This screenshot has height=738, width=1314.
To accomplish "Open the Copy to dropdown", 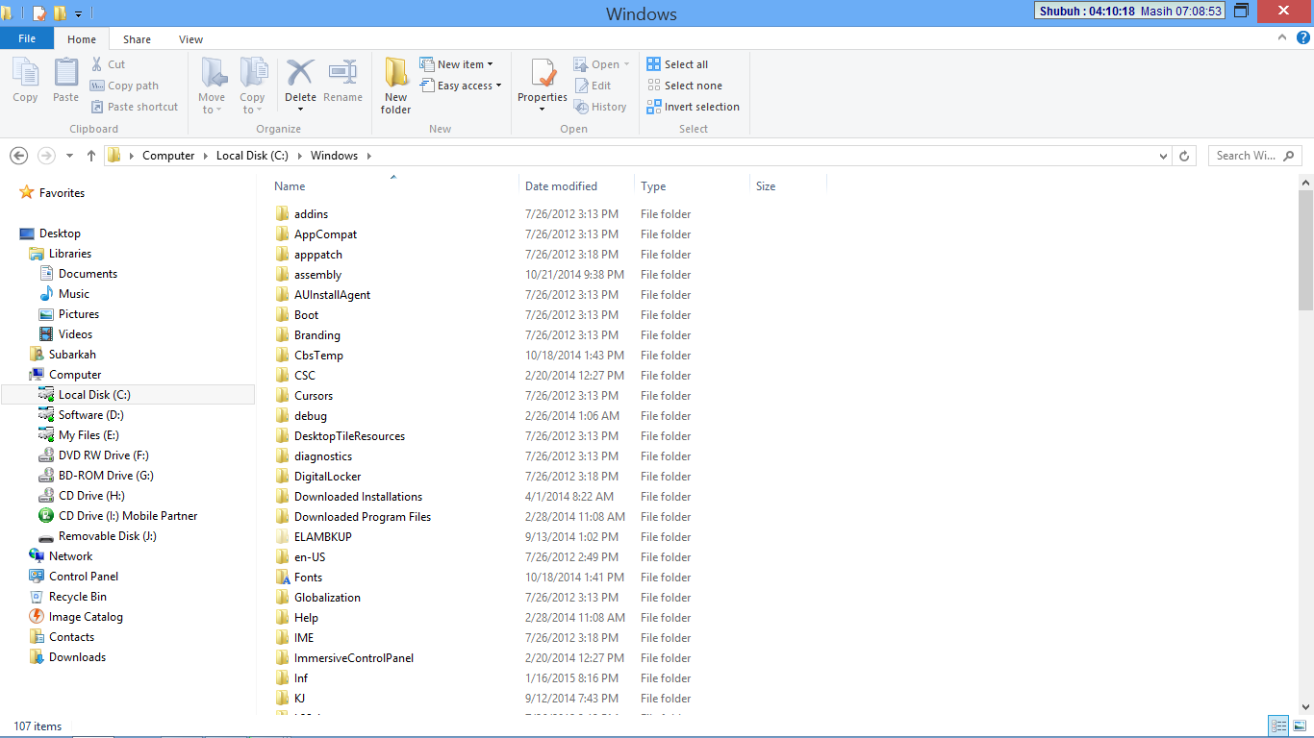I will (x=252, y=86).
